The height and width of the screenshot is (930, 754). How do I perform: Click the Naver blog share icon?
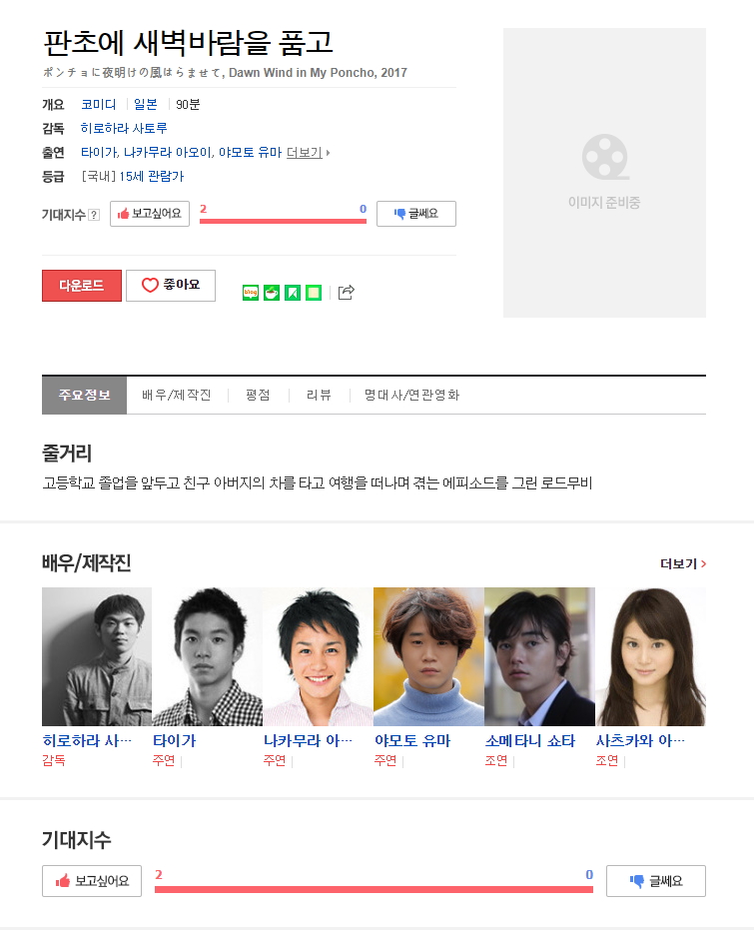point(250,293)
